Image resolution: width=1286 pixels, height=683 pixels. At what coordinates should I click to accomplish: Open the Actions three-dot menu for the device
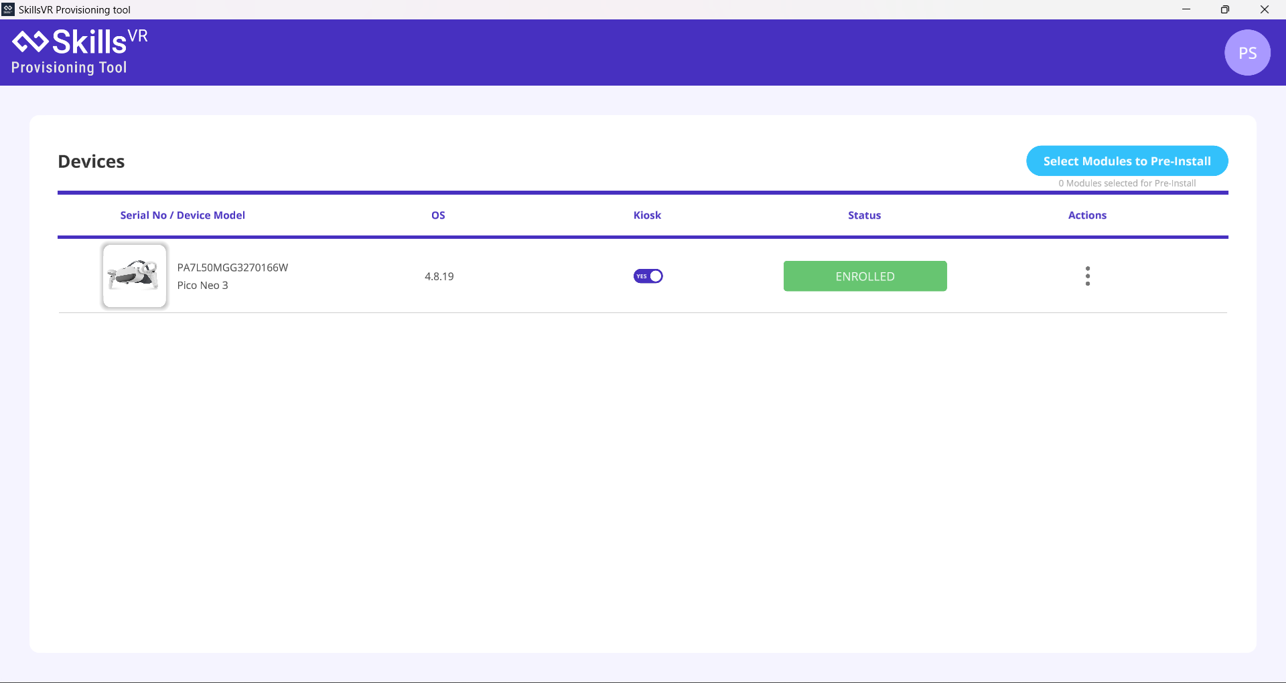click(1088, 276)
